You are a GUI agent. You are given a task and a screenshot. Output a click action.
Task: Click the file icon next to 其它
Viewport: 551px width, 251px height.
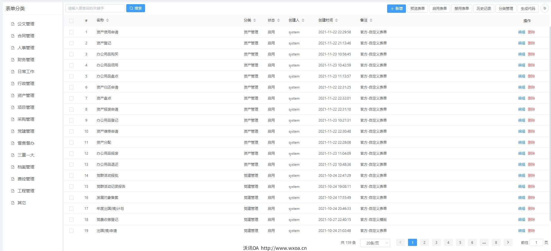click(x=13, y=203)
